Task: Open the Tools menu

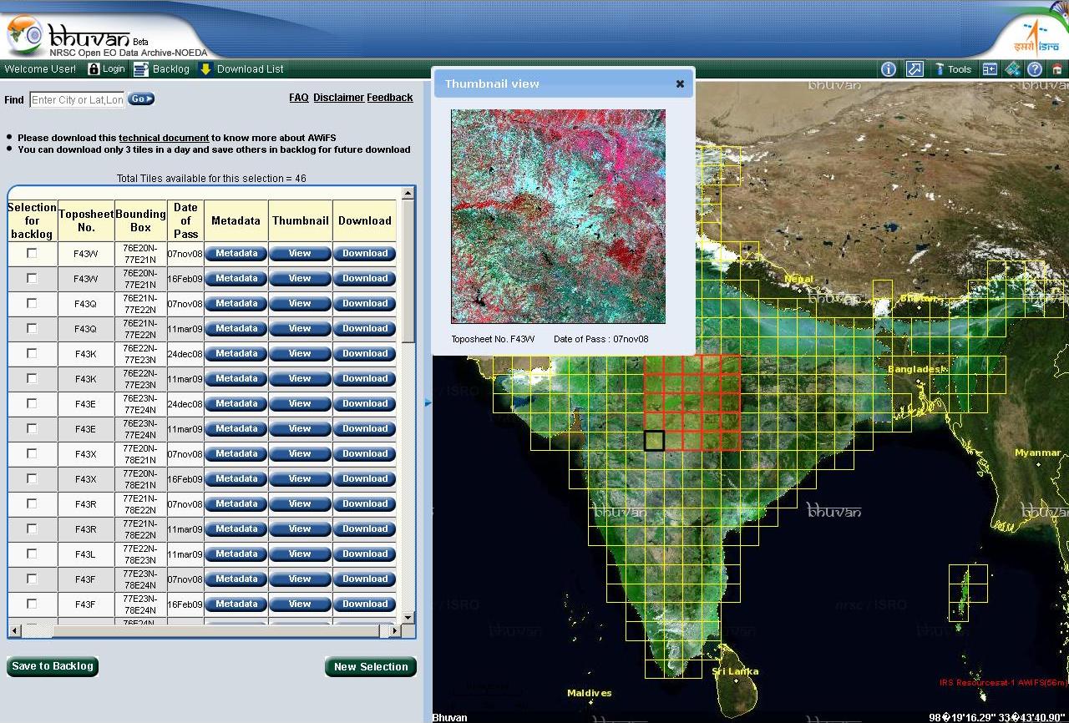Action: click(x=953, y=69)
